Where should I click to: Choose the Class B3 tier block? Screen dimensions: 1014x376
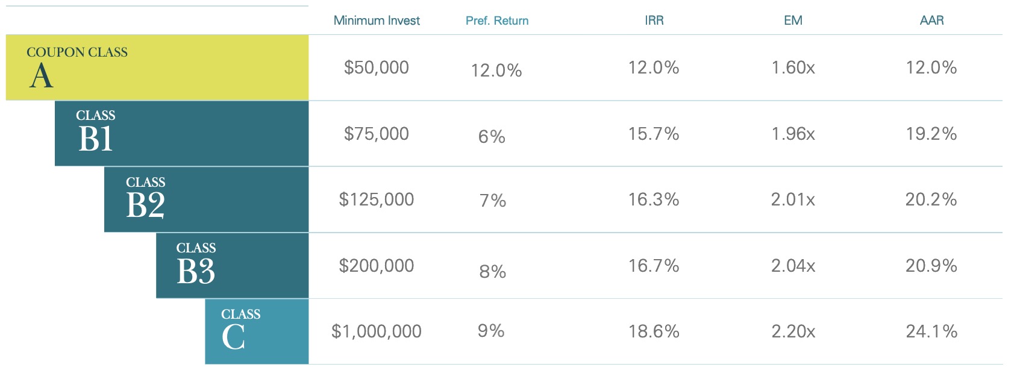232,266
